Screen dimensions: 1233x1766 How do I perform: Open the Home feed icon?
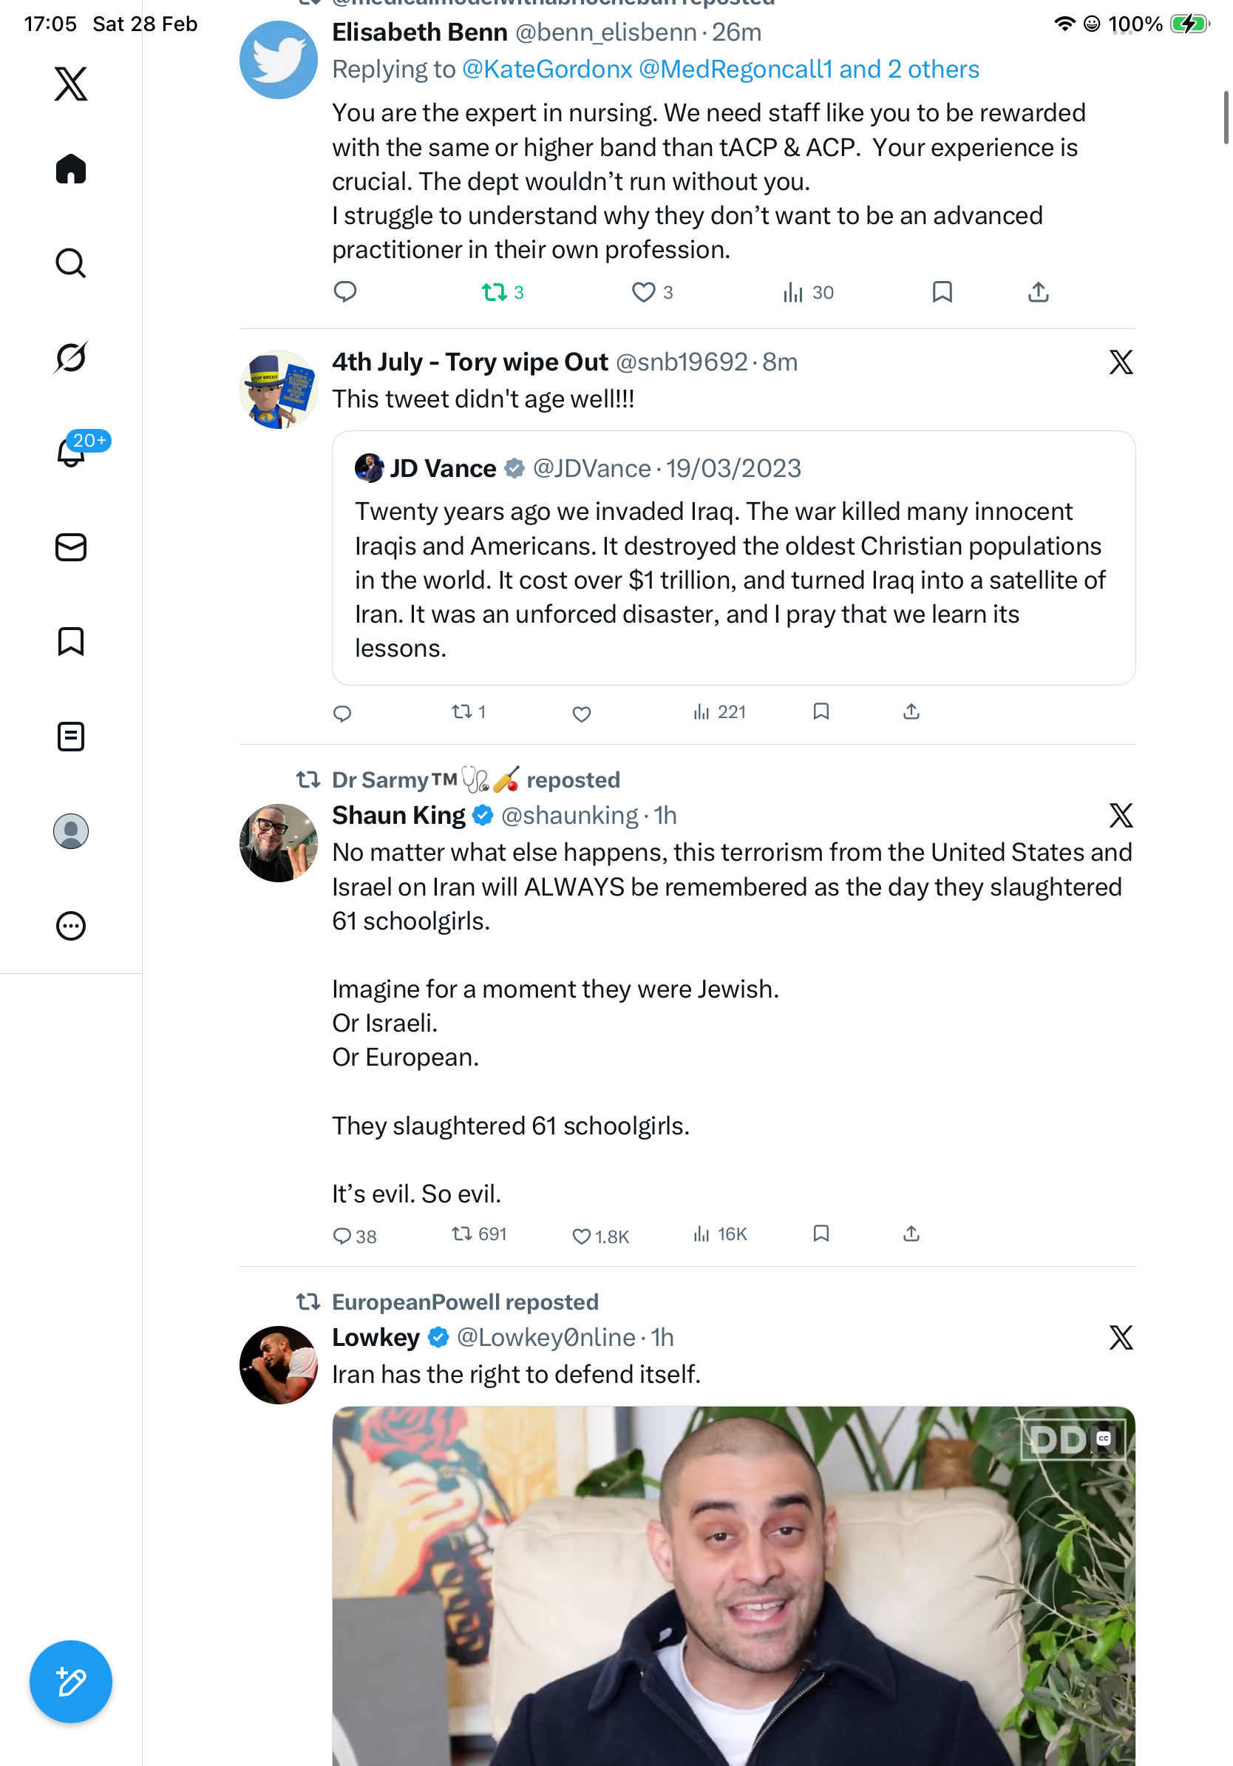tap(71, 169)
